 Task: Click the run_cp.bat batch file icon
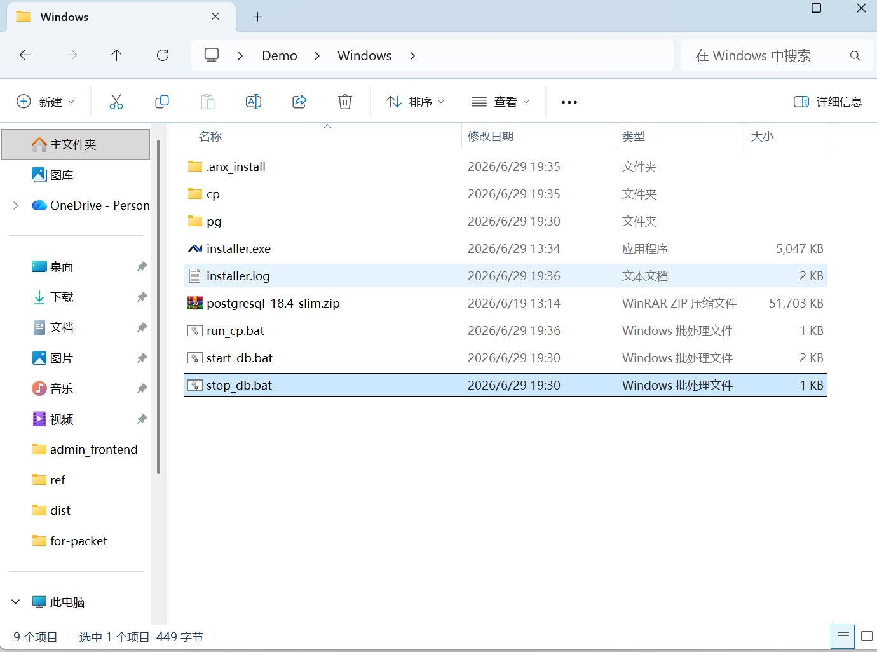195,330
